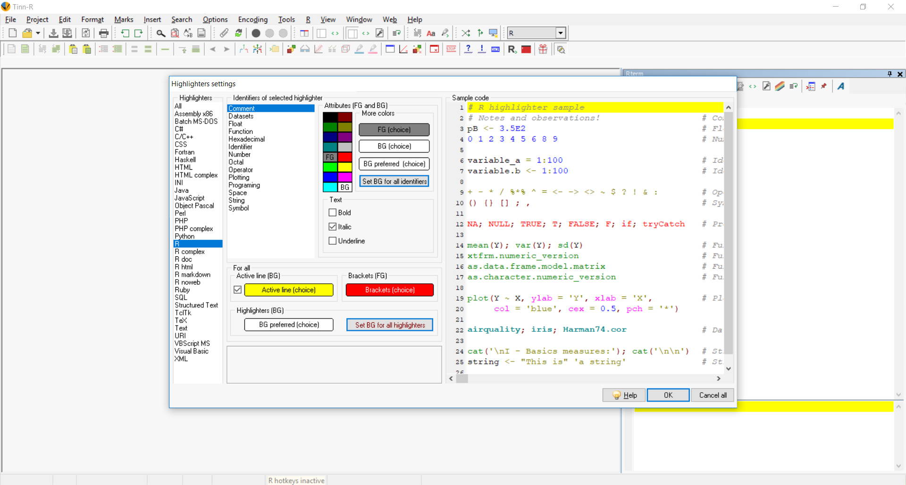The image size is (906, 485).
Task: Click the gift box packages icon
Action: coord(543,49)
